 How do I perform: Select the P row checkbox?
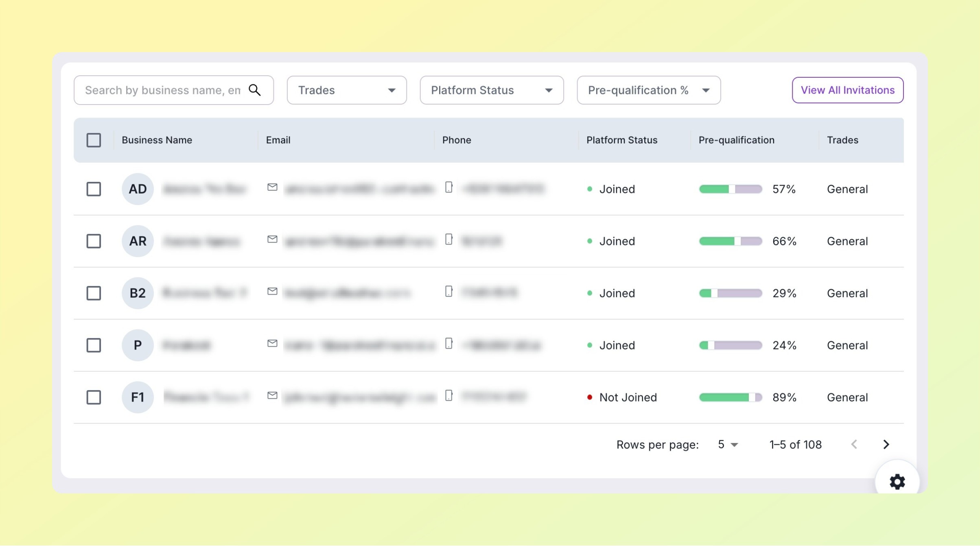[94, 345]
